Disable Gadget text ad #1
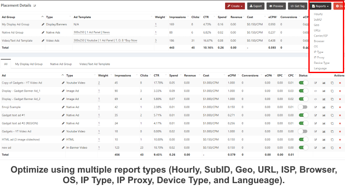This screenshot has width=345, height=189. [x=303, y=115]
